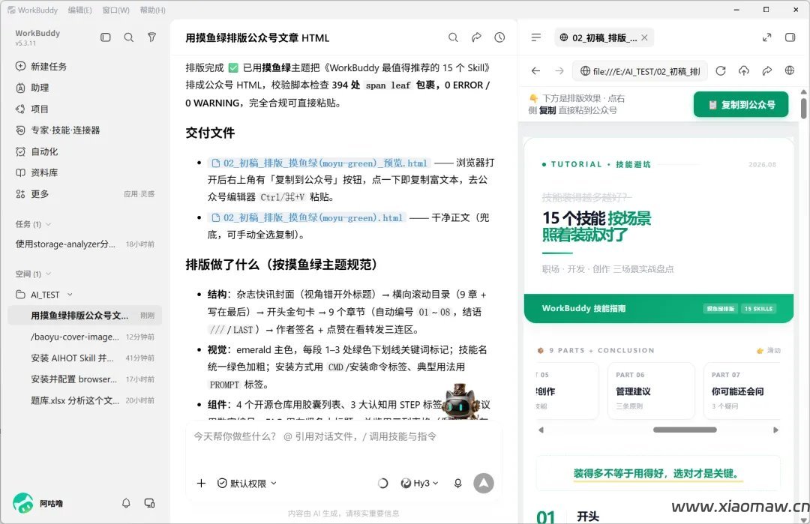Start voice input with the microphone

(x=457, y=484)
